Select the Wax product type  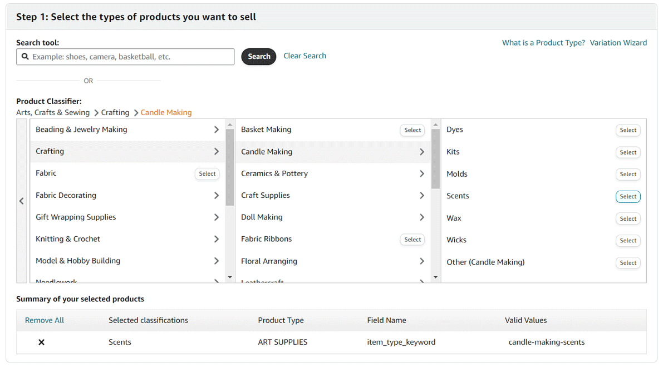tap(628, 218)
